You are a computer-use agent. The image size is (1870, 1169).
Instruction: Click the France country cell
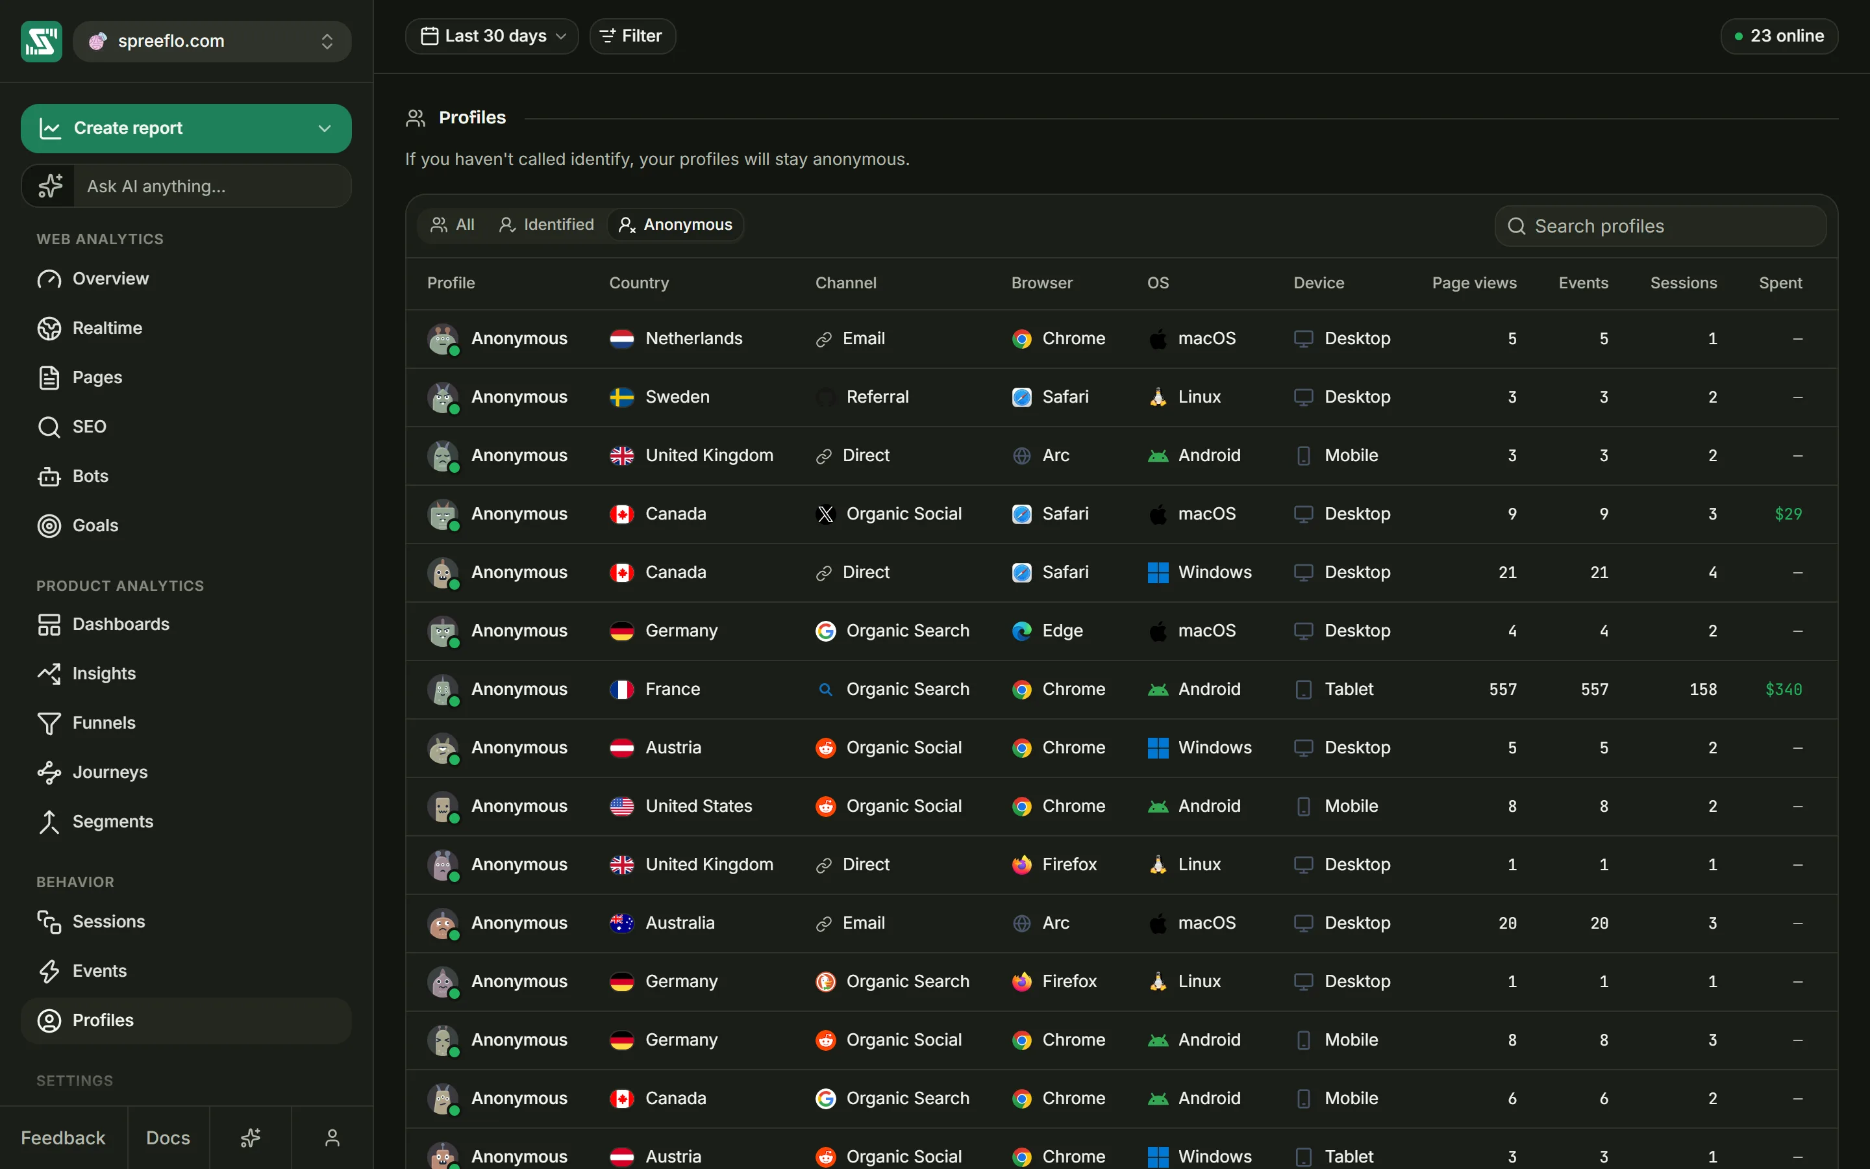coord(655,689)
